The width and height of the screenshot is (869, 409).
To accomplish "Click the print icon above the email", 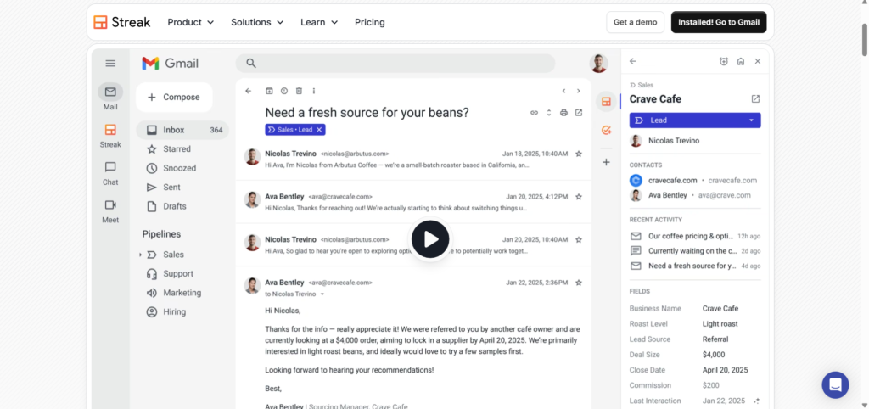I will [563, 113].
